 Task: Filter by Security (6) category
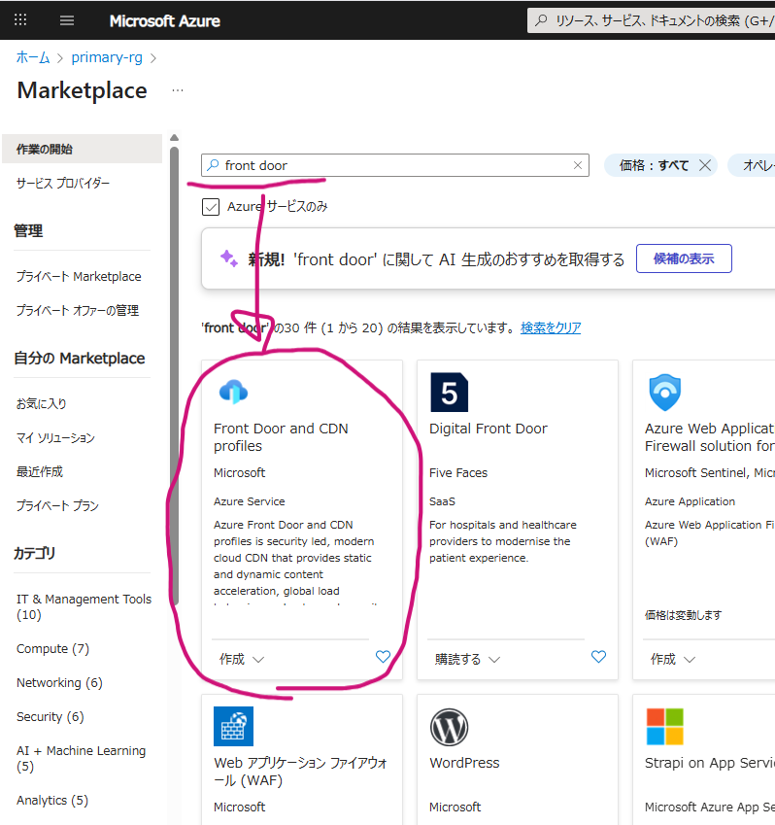pos(50,716)
